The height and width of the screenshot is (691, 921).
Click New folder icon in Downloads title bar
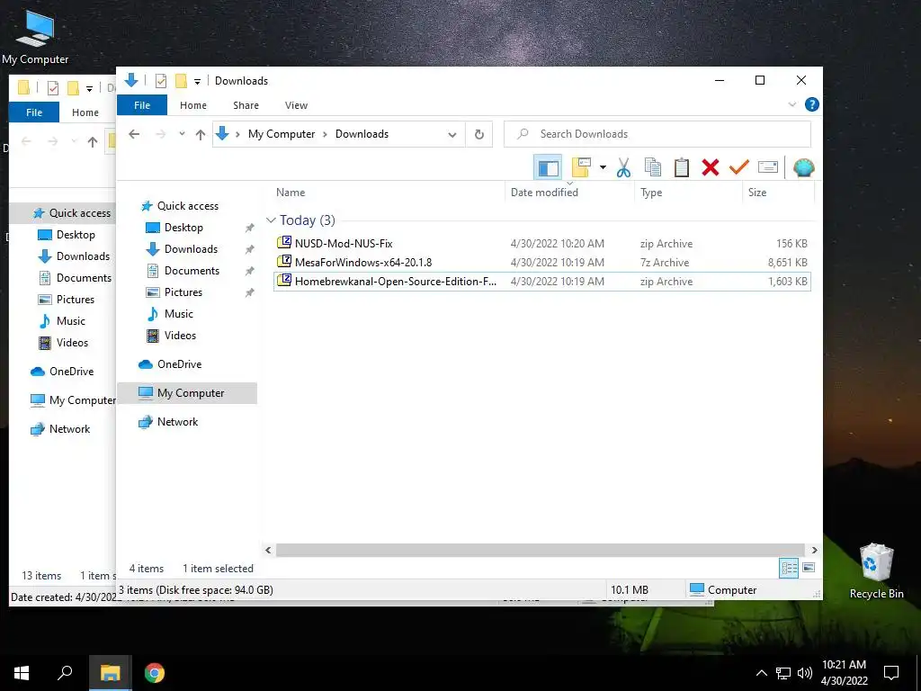(181, 80)
